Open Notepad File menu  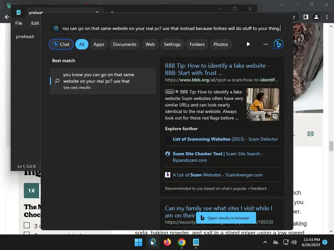click(x=19, y=23)
